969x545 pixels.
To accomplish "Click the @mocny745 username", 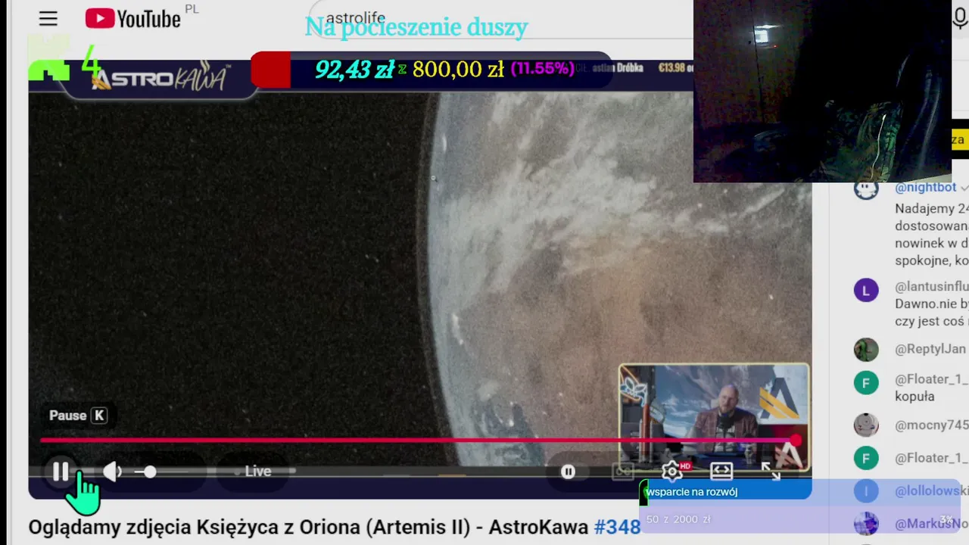I will (x=931, y=425).
